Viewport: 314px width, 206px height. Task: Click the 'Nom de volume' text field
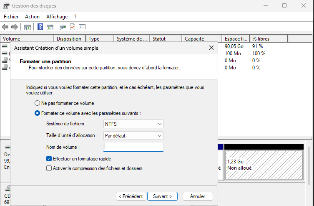pyautogui.click(x=133, y=147)
